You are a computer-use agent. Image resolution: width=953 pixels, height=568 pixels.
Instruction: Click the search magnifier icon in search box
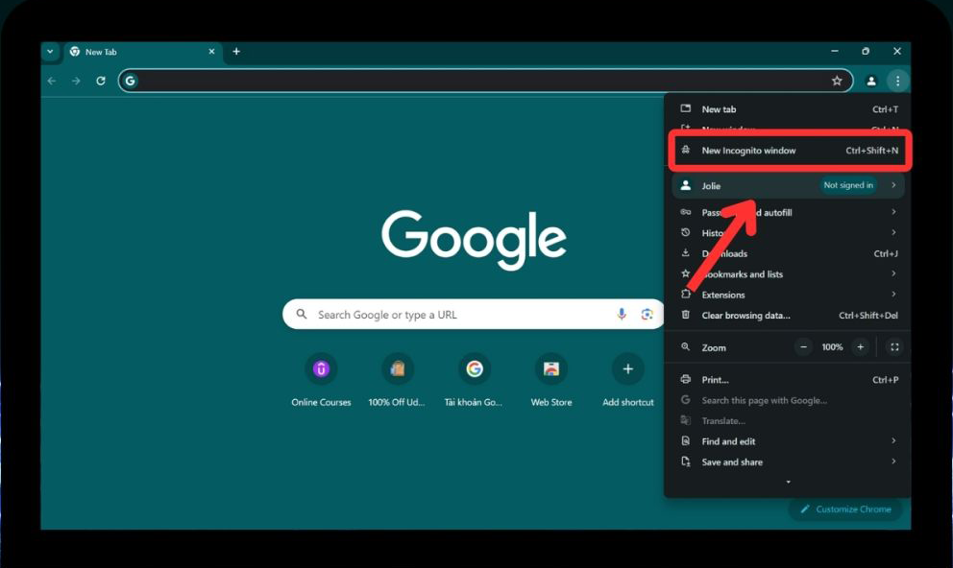tap(302, 315)
